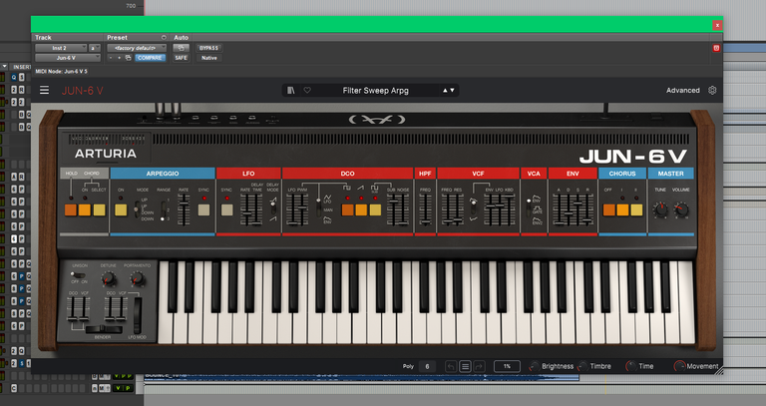
Task: Click the HPF Freq slider
Action: point(426,209)
